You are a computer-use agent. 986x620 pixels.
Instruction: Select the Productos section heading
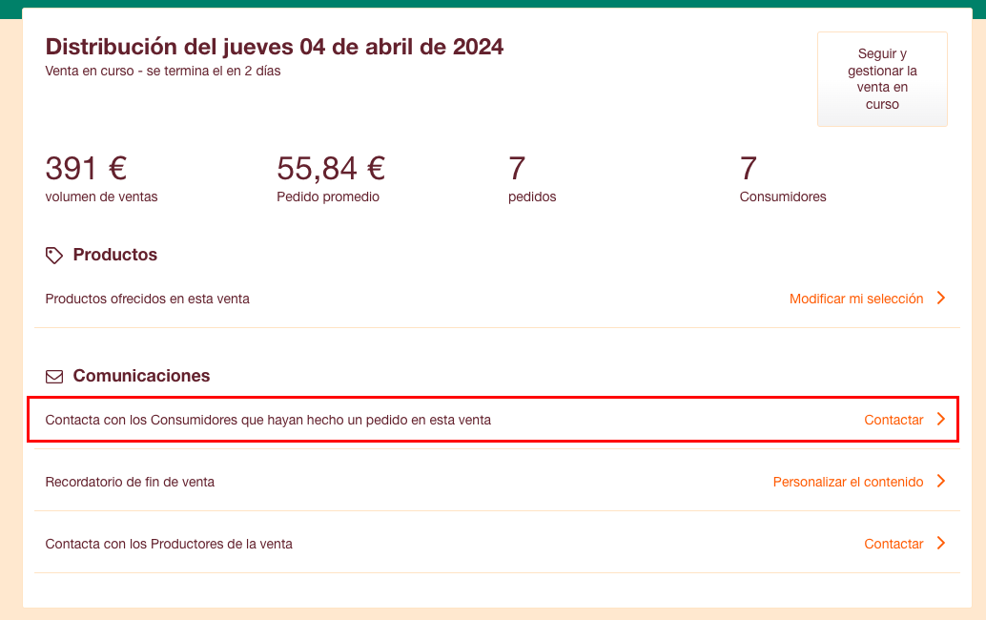(115, 255)
